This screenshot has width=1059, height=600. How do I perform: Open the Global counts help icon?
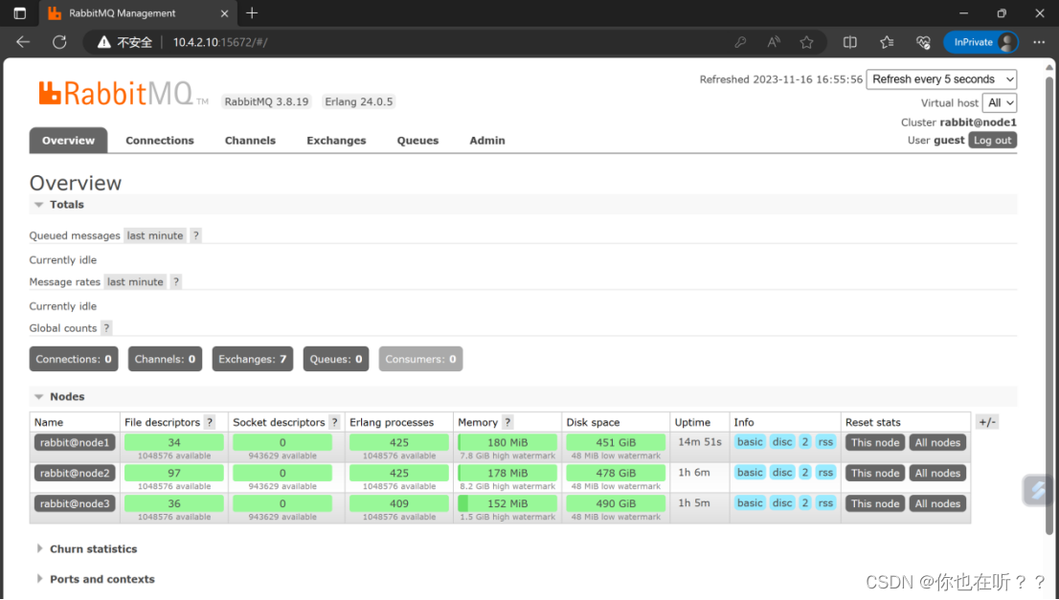tap(104, 327)
